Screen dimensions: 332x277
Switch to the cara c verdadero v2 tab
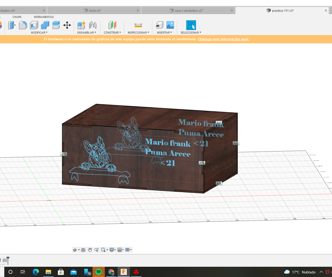click(188, 11)
